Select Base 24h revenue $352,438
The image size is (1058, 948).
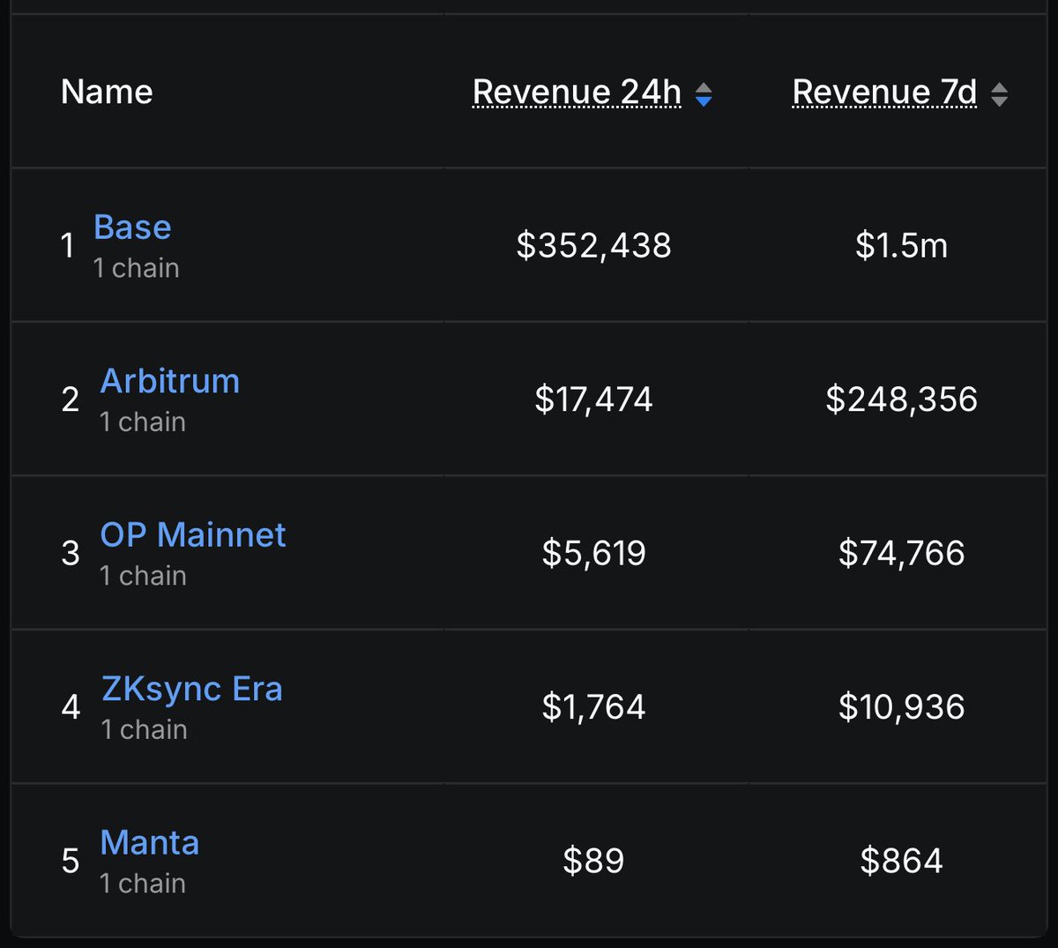click(594, 245)
